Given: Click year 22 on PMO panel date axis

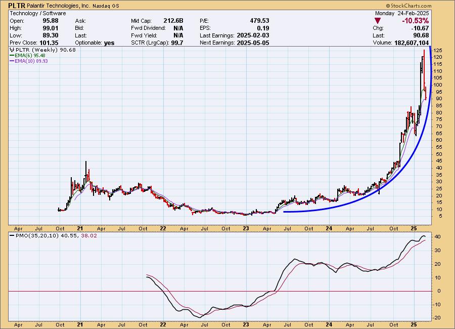Looking at the screenshot, I should pyautogui.click(x=163, y=324).
